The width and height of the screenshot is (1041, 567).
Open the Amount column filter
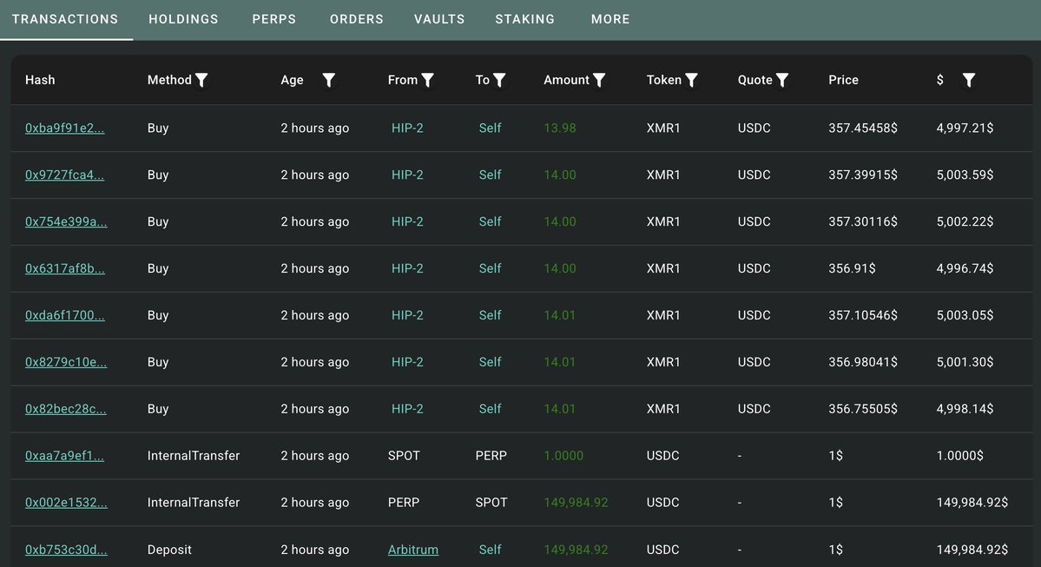[x=598, y=80]
